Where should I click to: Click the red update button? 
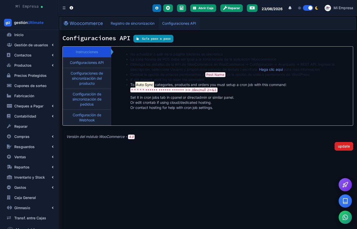tap(344, 146)
